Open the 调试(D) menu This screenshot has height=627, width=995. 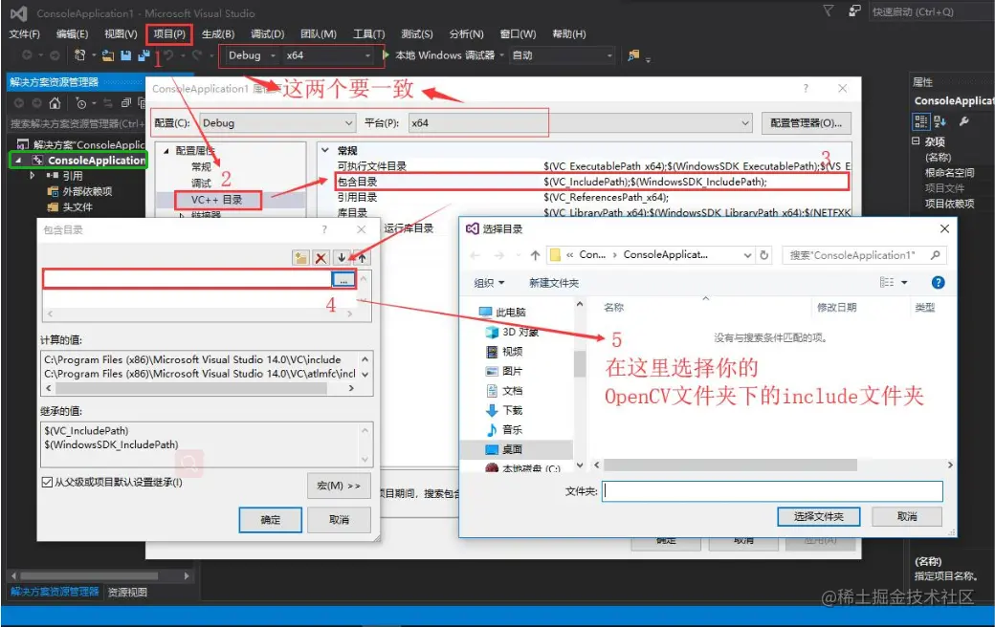click(267, 34)
